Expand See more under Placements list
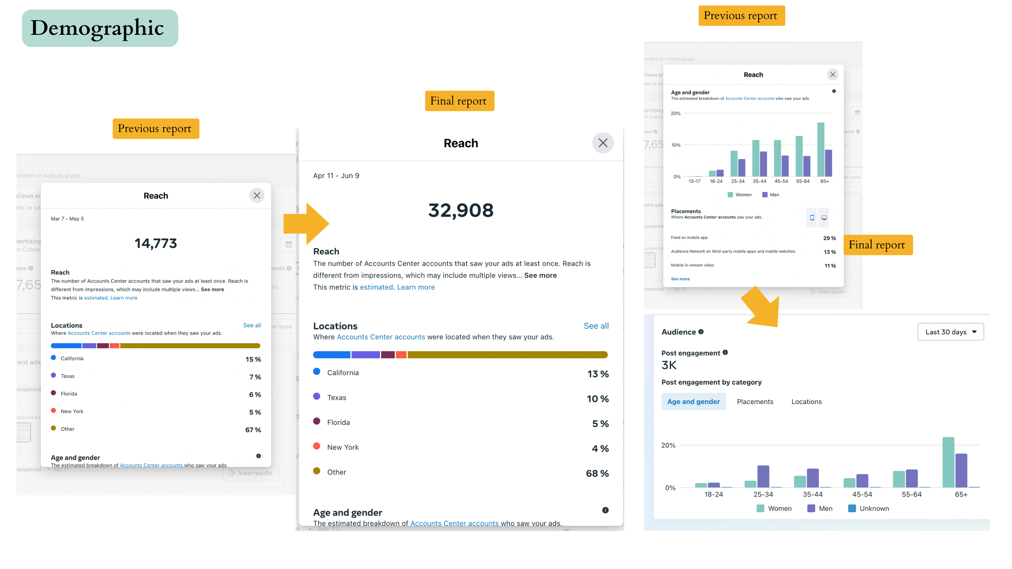The image size is (1012, 569). click(x=680, y=279)
